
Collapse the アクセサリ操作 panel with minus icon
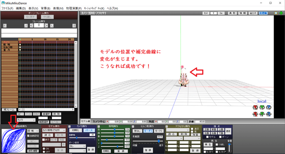coord(166,126)
